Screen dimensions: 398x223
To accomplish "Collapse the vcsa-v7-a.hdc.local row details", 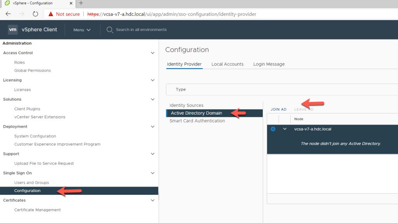I will click(285, 129).
